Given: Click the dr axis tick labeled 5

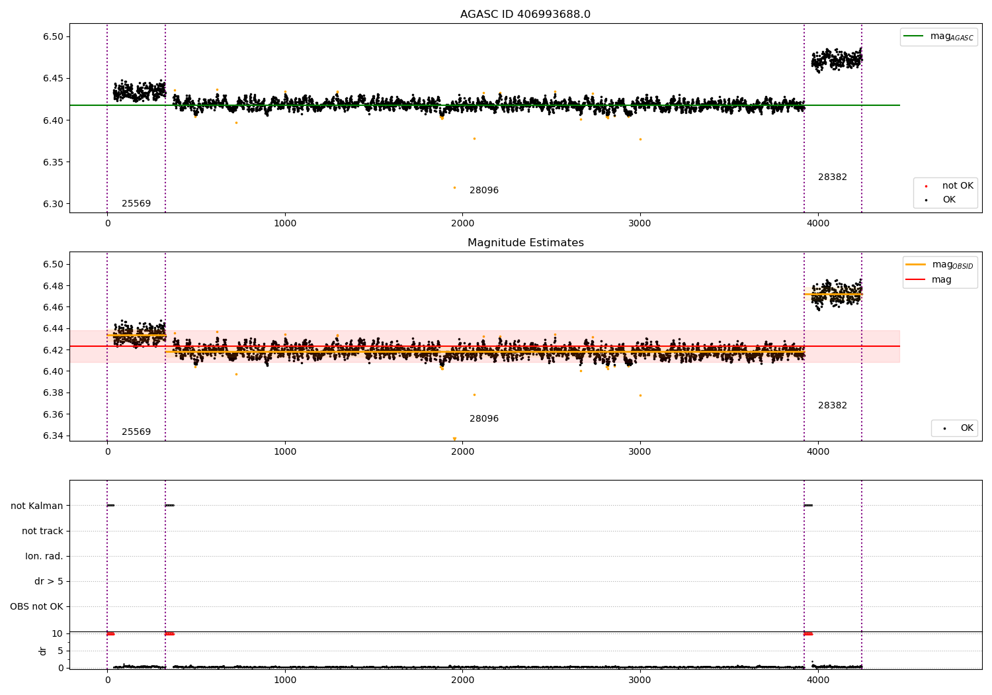Looking at the screenshot, I should (60, 651).
